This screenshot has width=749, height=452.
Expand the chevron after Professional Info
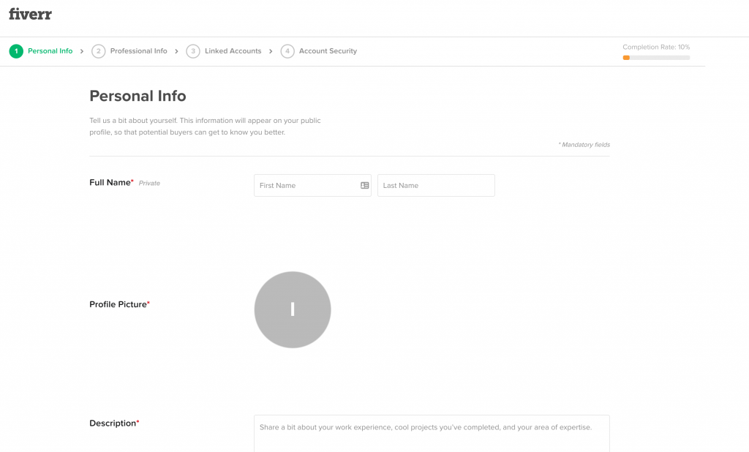click(176, 50)
